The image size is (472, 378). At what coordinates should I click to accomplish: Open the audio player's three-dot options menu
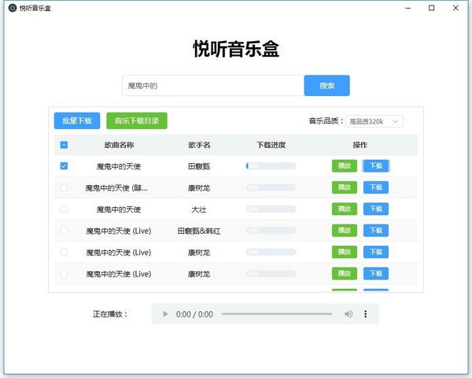tap(366, 314)
